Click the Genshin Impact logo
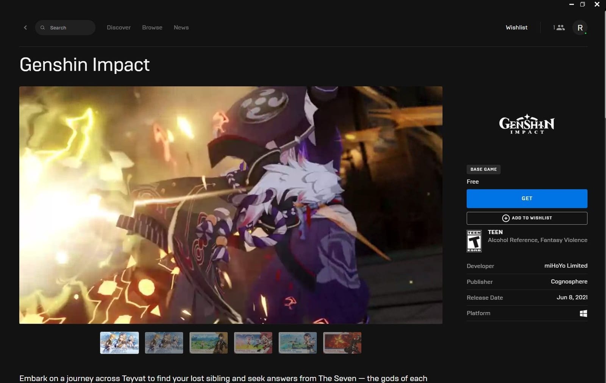Screen dimensions: 606x383 point(526,125)
